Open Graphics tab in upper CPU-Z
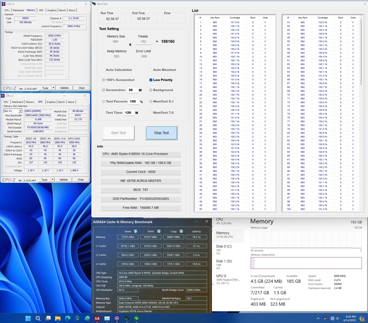The width and height of the screenshot is (368, 323). [x=52, y=10]
